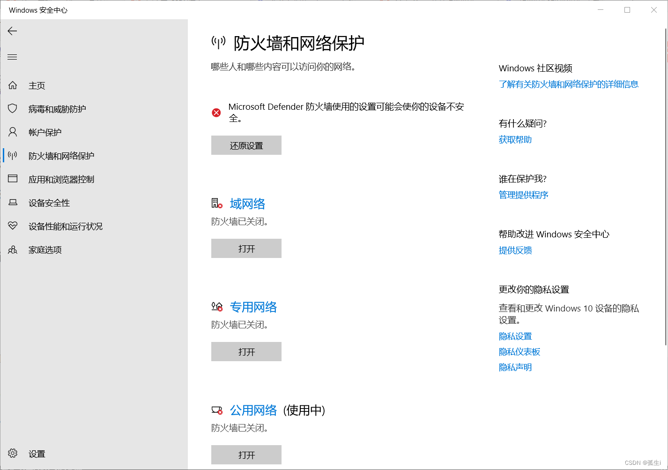
Task: Turn on firewall with 打开 under 域网络
Action: 246,249
